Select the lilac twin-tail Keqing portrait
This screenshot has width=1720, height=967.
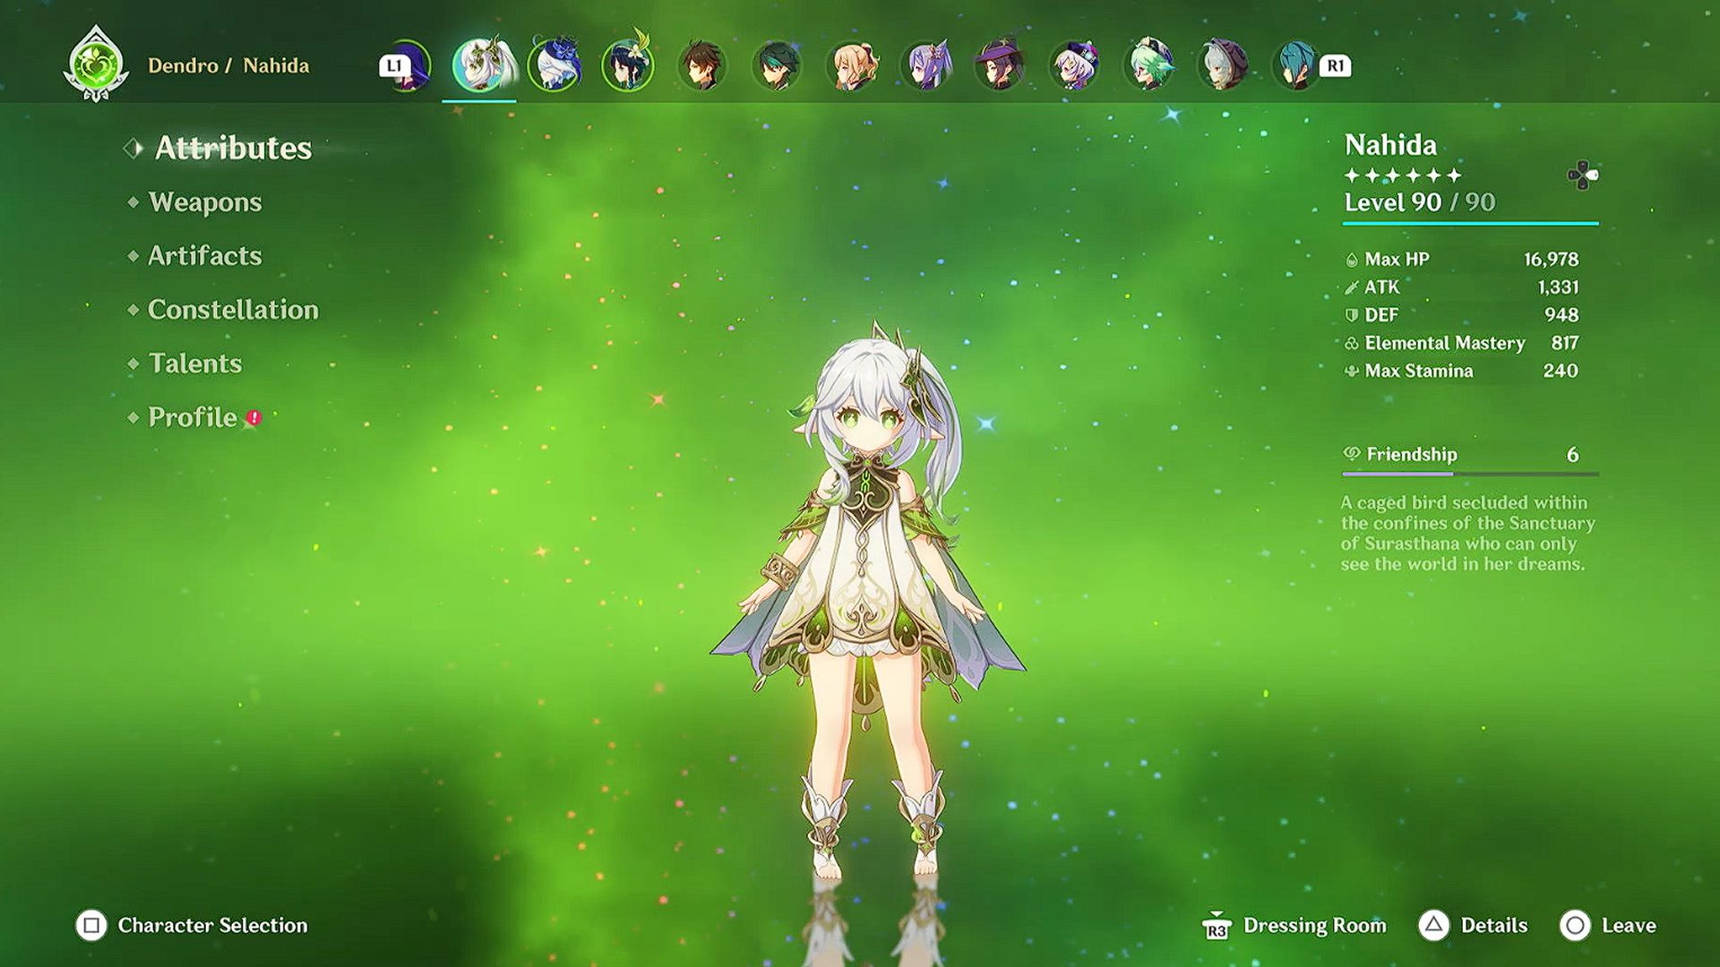926,65
